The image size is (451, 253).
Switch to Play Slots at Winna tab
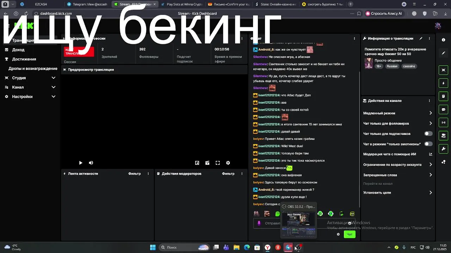click(x=181, y=4)
